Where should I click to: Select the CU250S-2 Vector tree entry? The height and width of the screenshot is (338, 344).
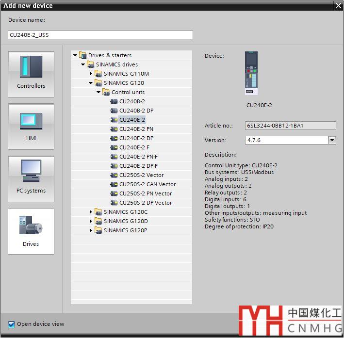pos(142,175)
